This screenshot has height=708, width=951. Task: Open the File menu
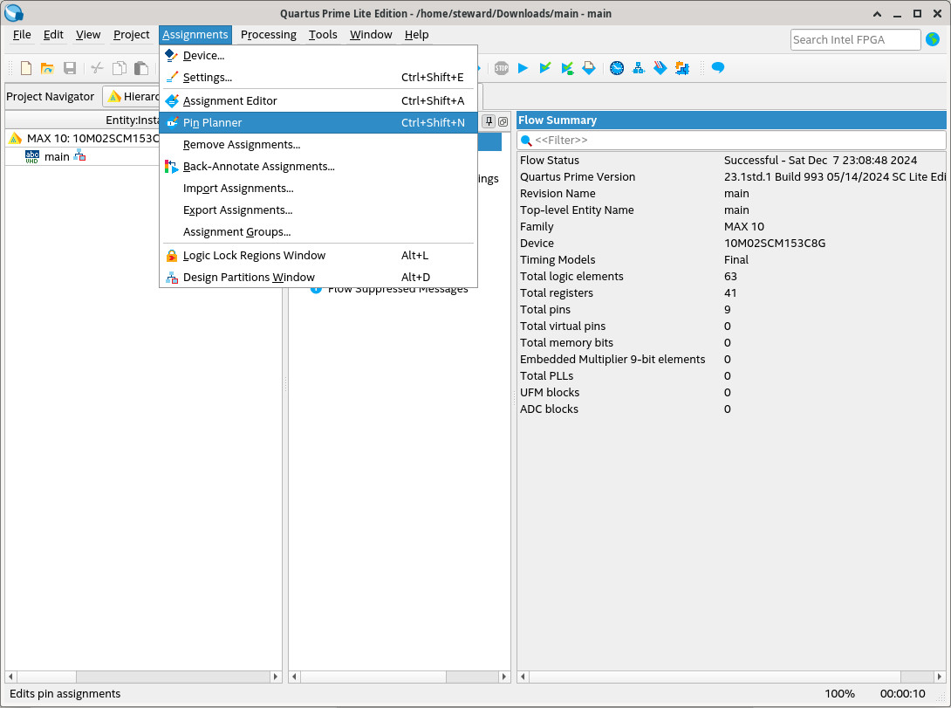point(22,35)
